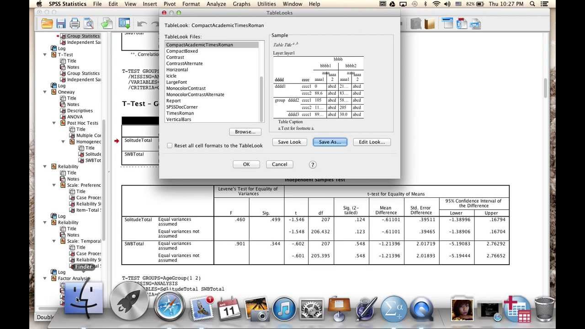Image resolution: width=585 pixels, height=329 pixels.
Task: Launch Safari from the Dock
Action: pyautogui.click(x=169, y=306)
